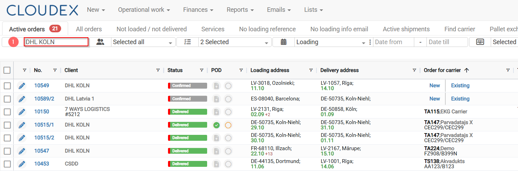Expand the Loading date type dropdown

[x=331, y=42]
